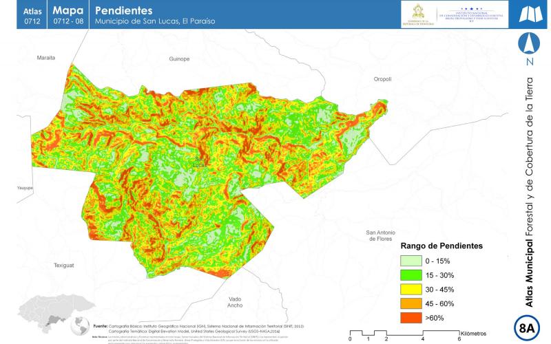Click the 'Pendientes' map title
The width and height of the screenshot is (551, 344).
click(124, 10)
